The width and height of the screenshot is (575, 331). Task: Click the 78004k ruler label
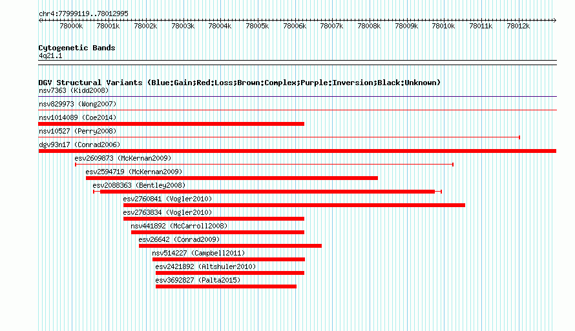(220, 26)
